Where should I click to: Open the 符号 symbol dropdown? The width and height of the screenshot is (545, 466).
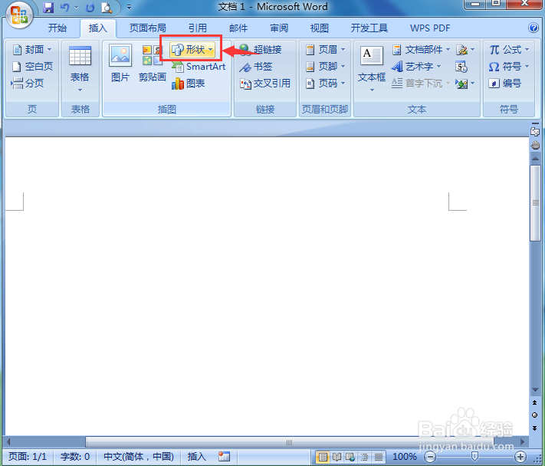(x=509, y=66)
